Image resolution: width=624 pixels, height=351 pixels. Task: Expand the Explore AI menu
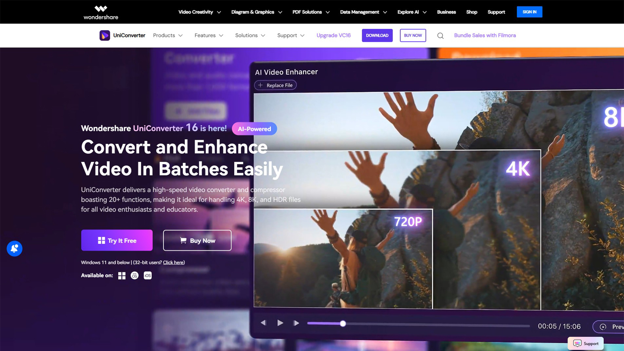412,12
